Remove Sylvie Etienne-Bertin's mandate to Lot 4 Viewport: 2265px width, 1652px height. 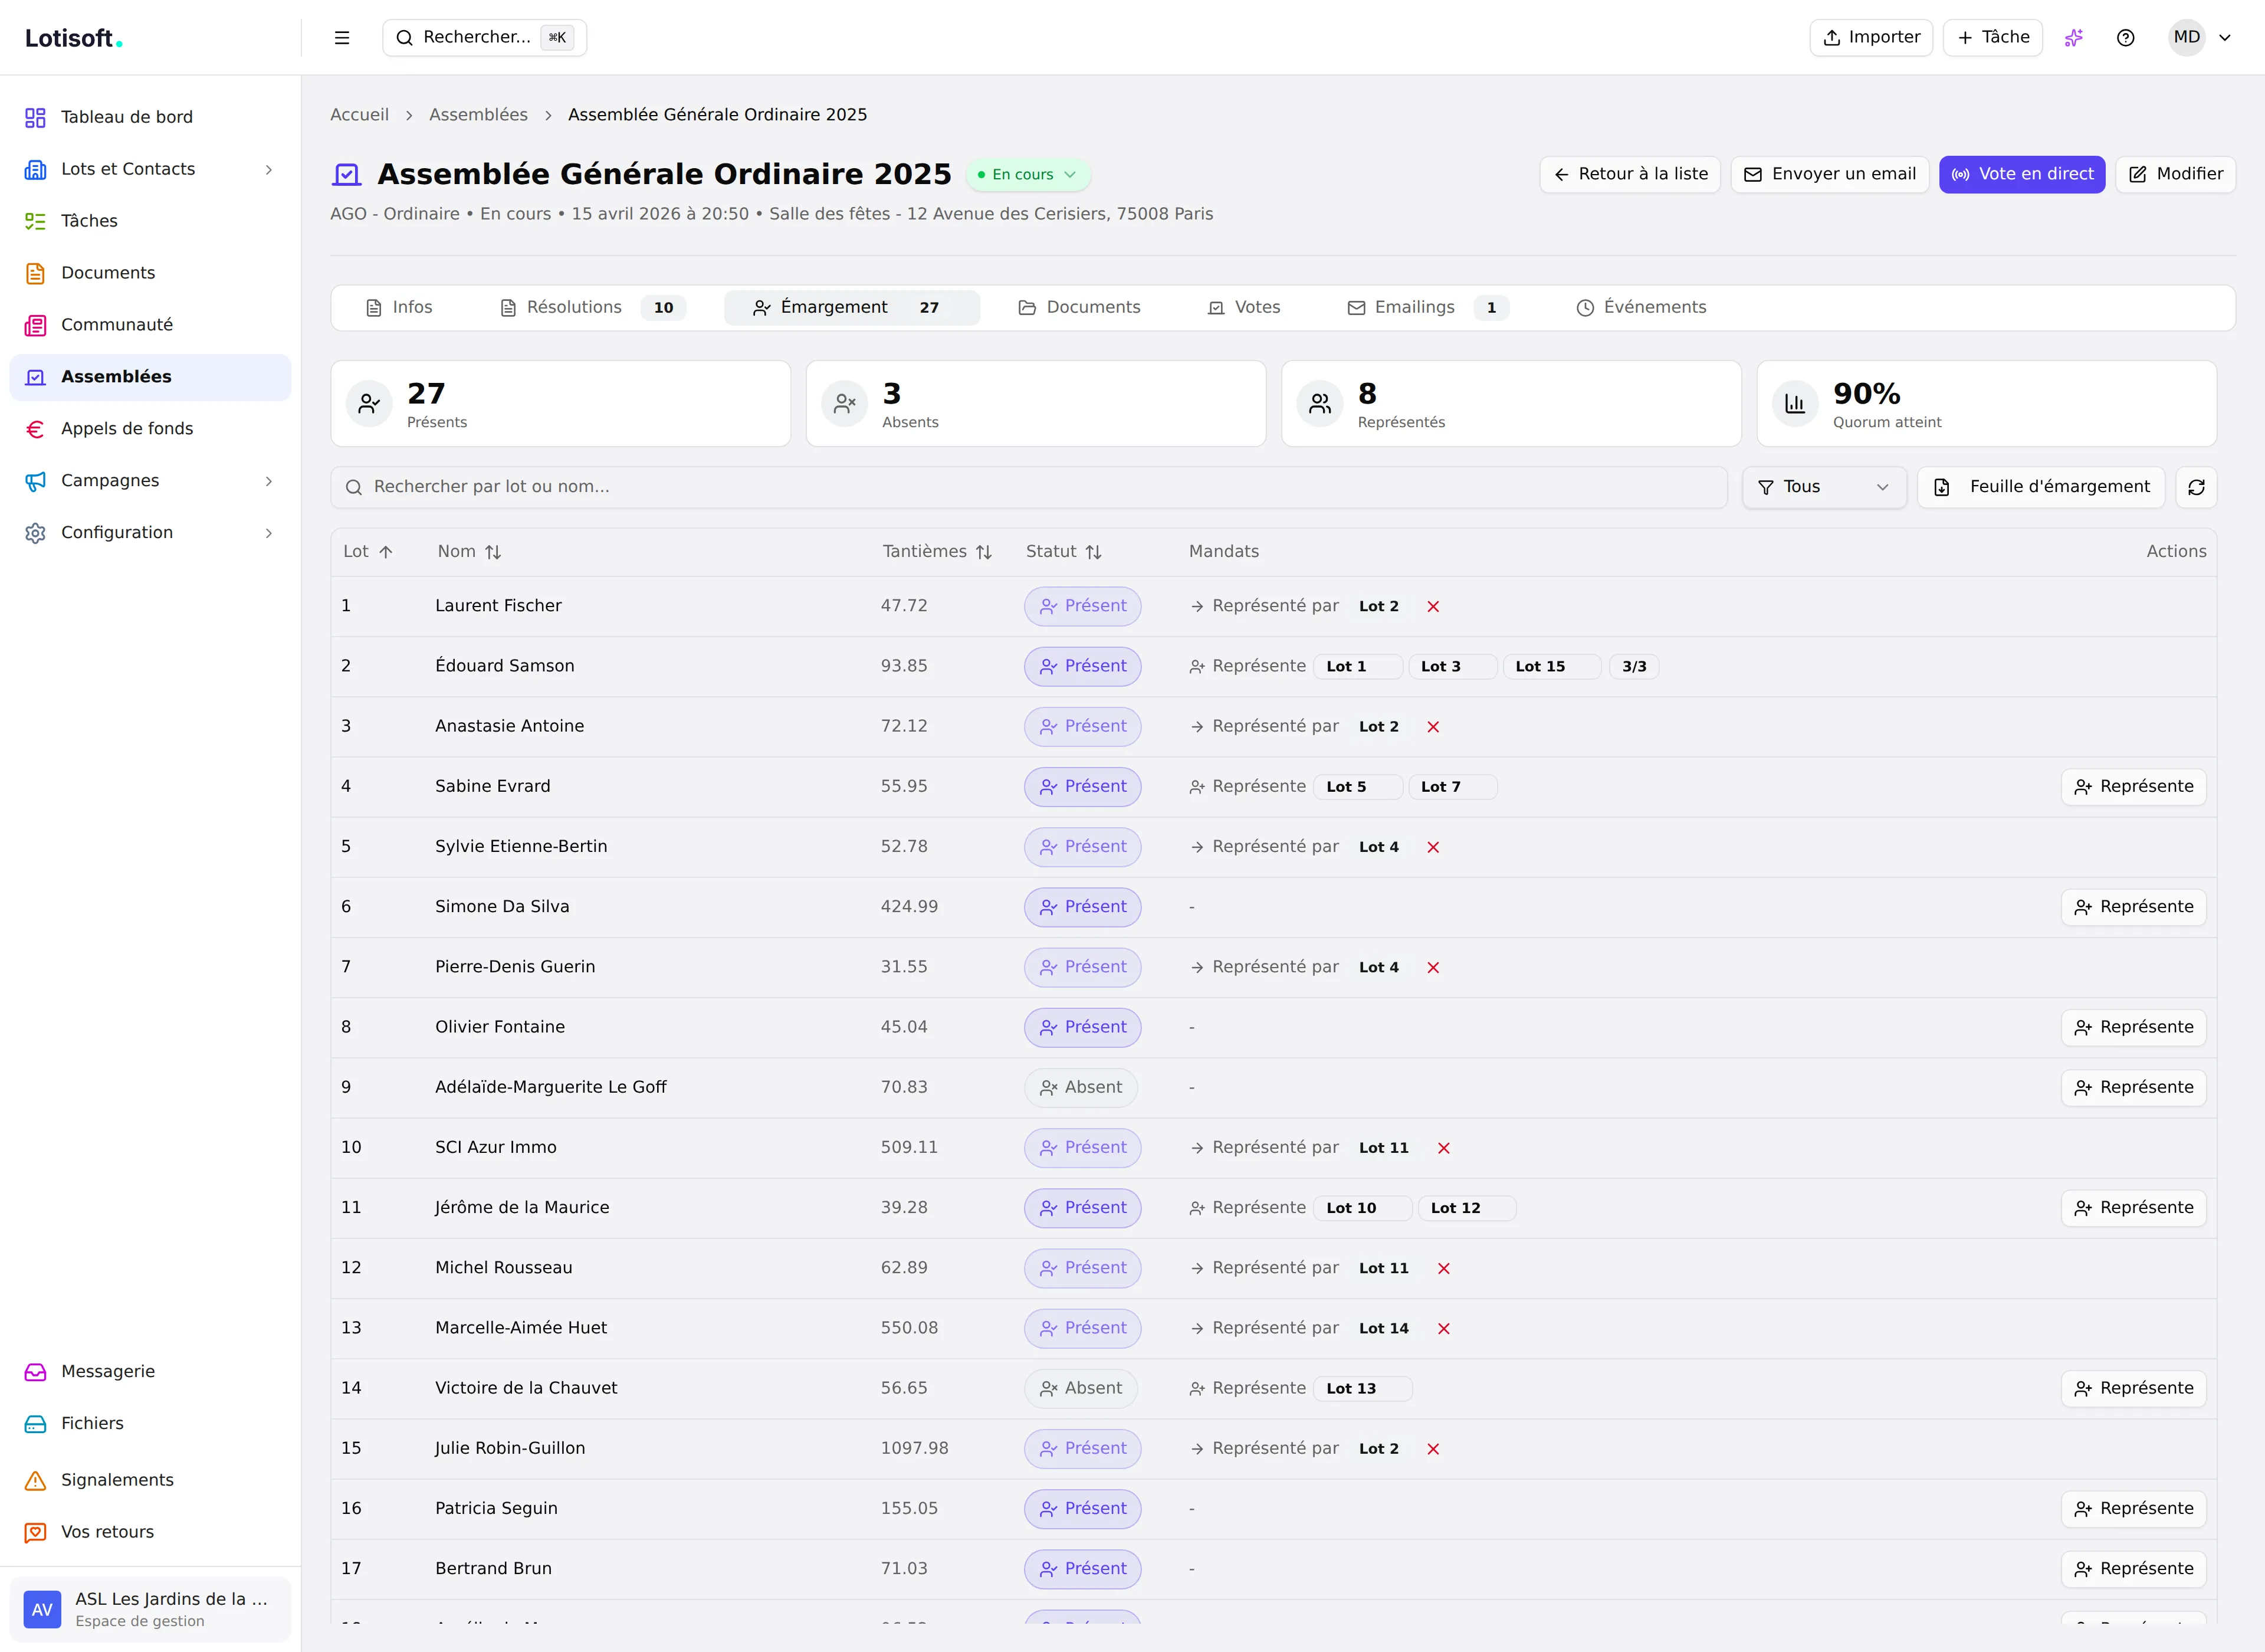click(x=1432, y=847)
